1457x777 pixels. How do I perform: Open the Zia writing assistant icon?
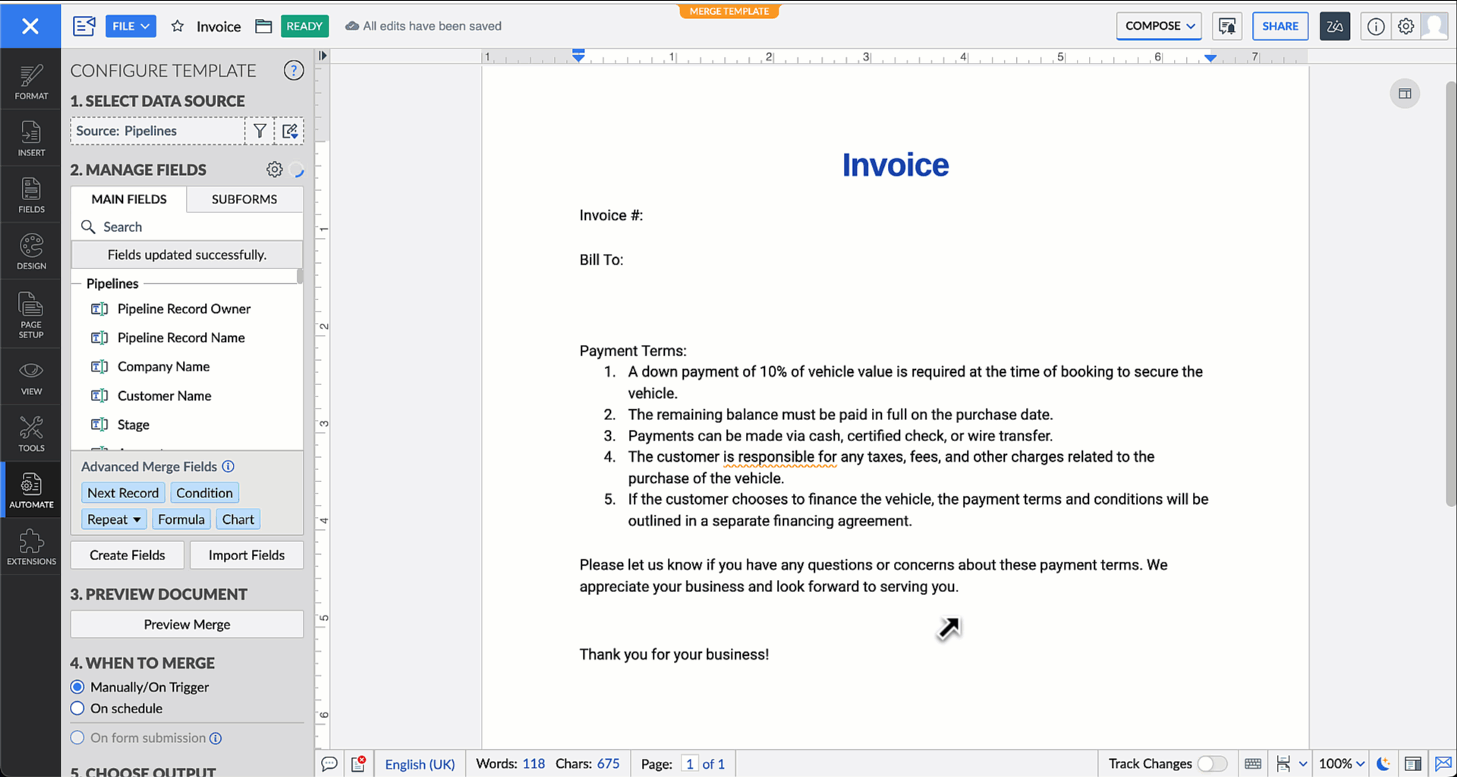(x=1335, y=27)
